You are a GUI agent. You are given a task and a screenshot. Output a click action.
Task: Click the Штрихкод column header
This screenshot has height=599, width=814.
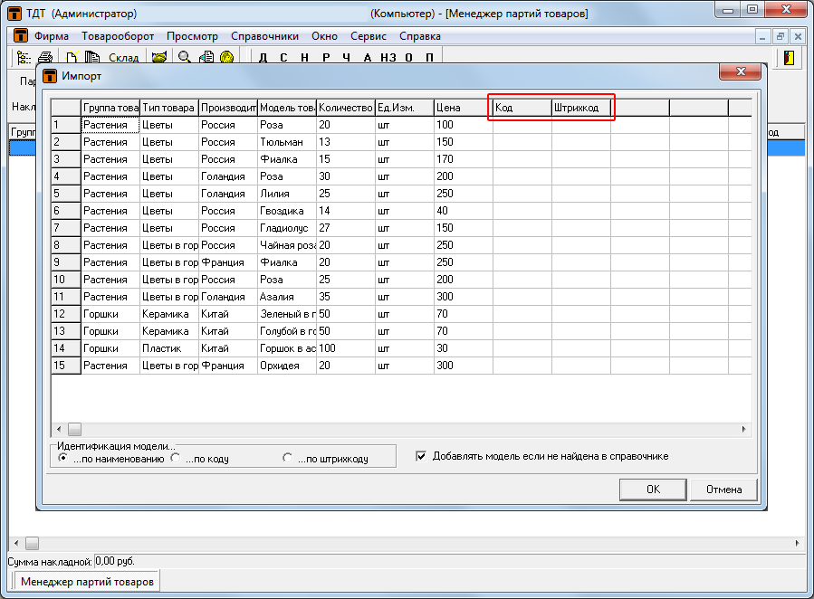point(581,108)
